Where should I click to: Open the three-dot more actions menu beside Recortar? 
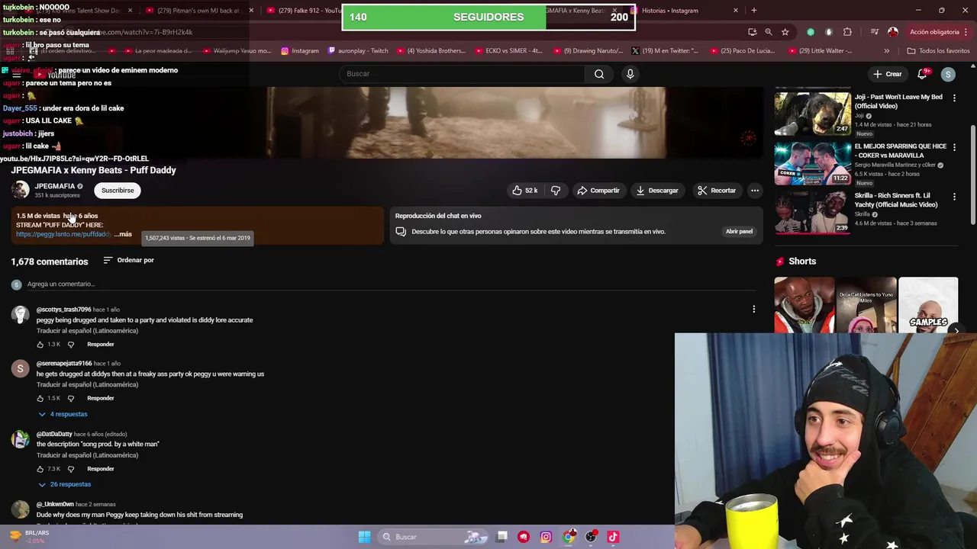coord(755,191)
